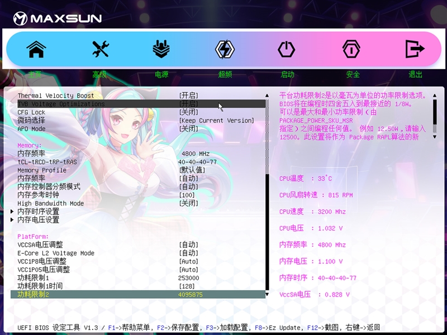Open security hexagon shield icon
Screen dimensions: 447x335
tap(351, 49)
